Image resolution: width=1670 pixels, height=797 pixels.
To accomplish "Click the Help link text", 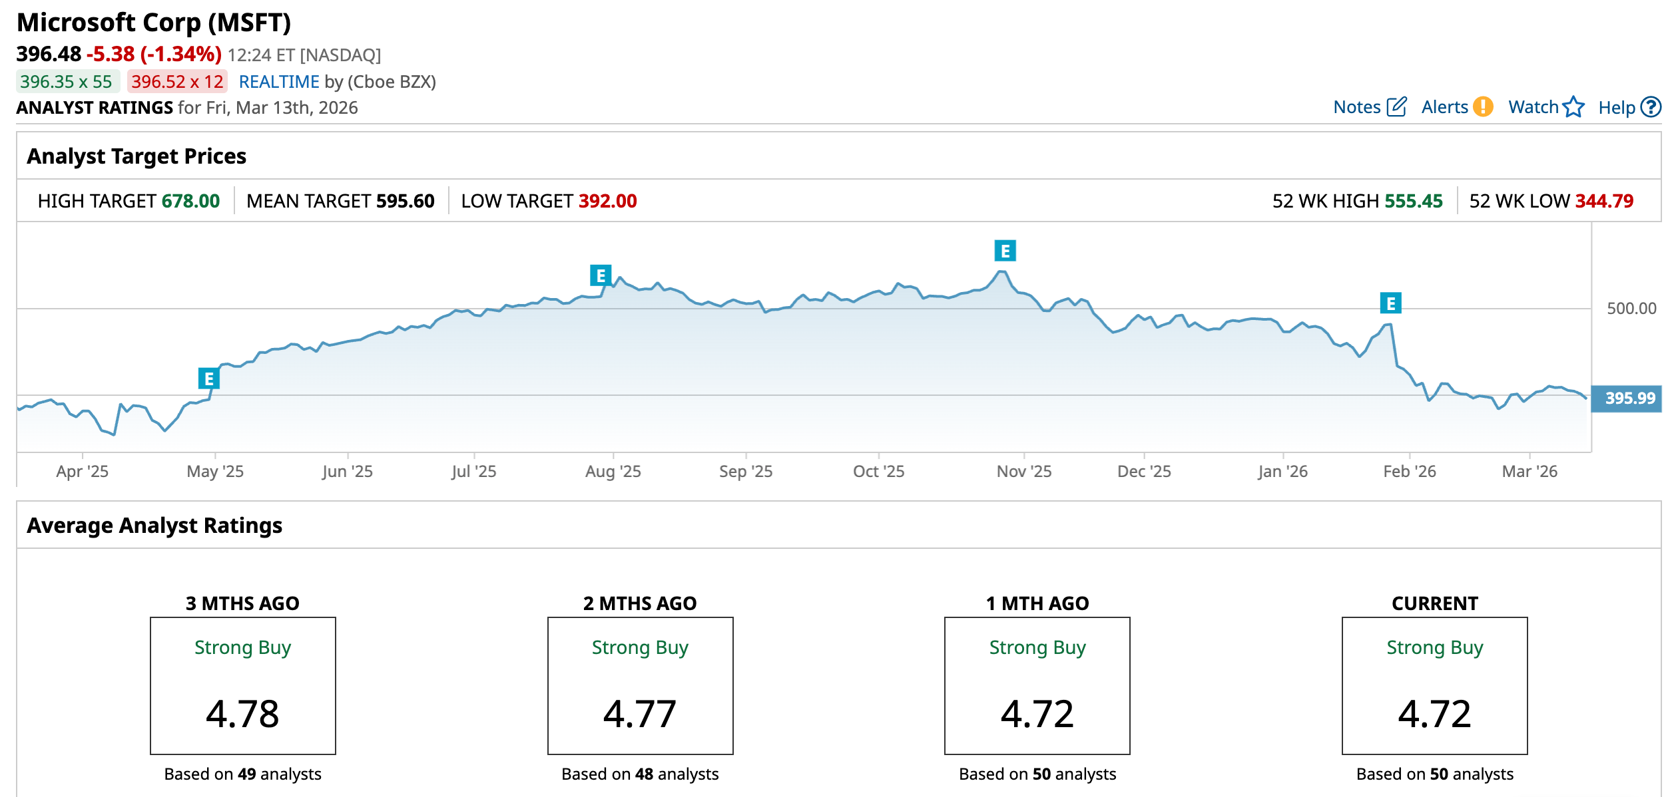I will click(x=1616, y=108).
